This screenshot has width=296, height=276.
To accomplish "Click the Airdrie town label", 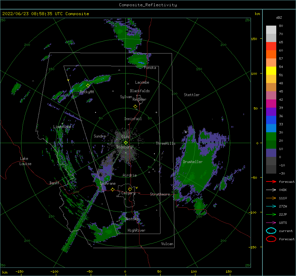I will point(130,175).
